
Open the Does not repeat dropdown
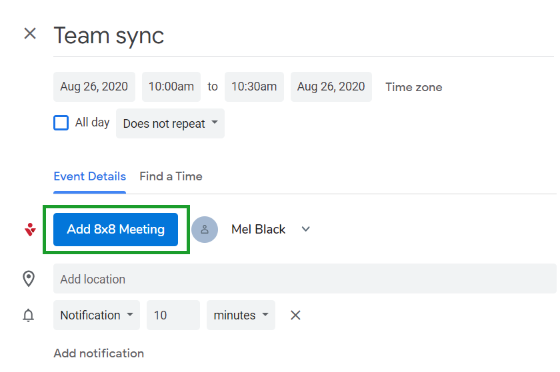[x=171, y=123]
